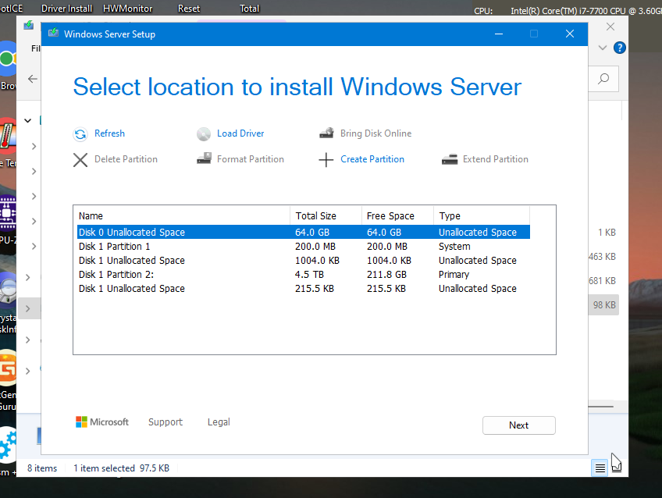This screenshot has height=498, width=662.
Task: Click the Extend Partition drive icon
Action: (x=450, y=159)
